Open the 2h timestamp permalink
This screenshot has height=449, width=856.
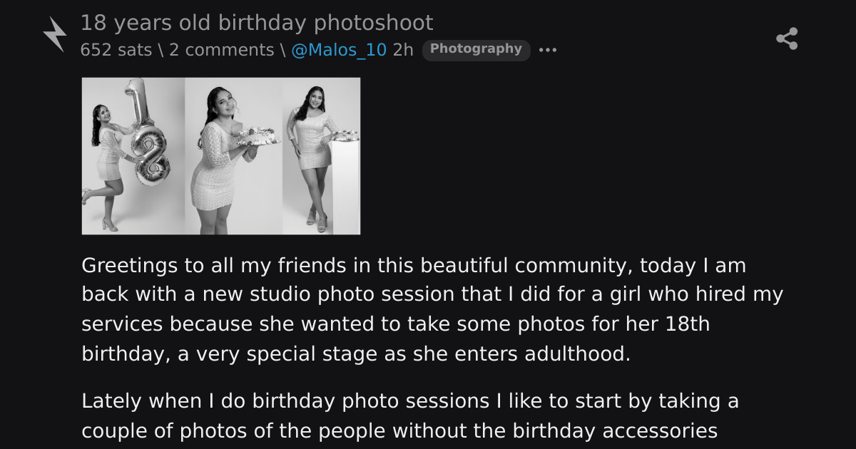pyautogui.click(x=403, y=50)
